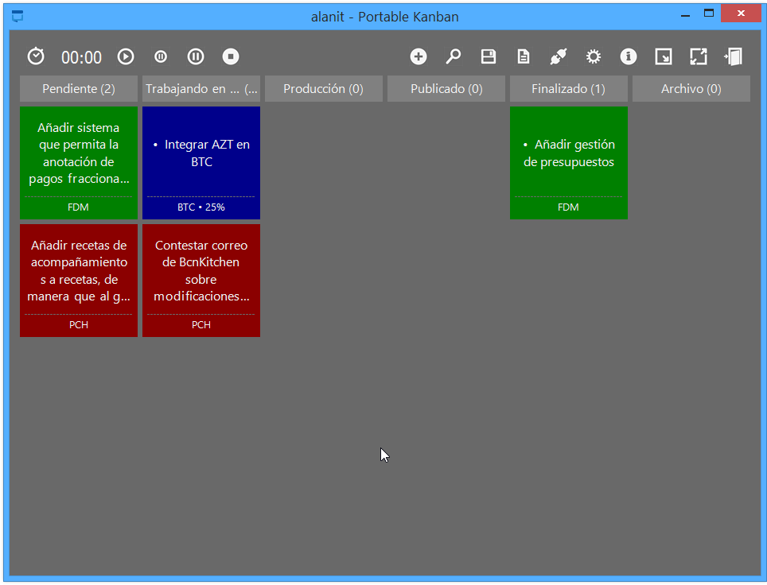Open the red Contestar correo de BcnKitchen card

click(201, 280)
